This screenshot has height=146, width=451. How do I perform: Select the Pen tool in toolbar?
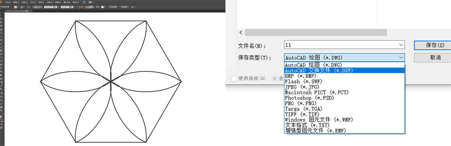point(2,29)
